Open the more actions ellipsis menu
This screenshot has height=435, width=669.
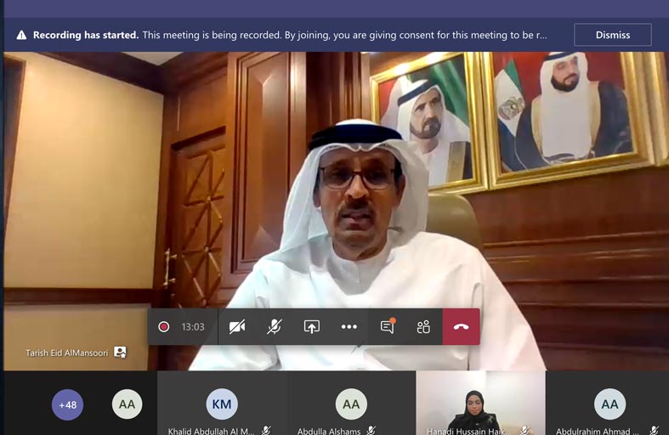[349, 327]
